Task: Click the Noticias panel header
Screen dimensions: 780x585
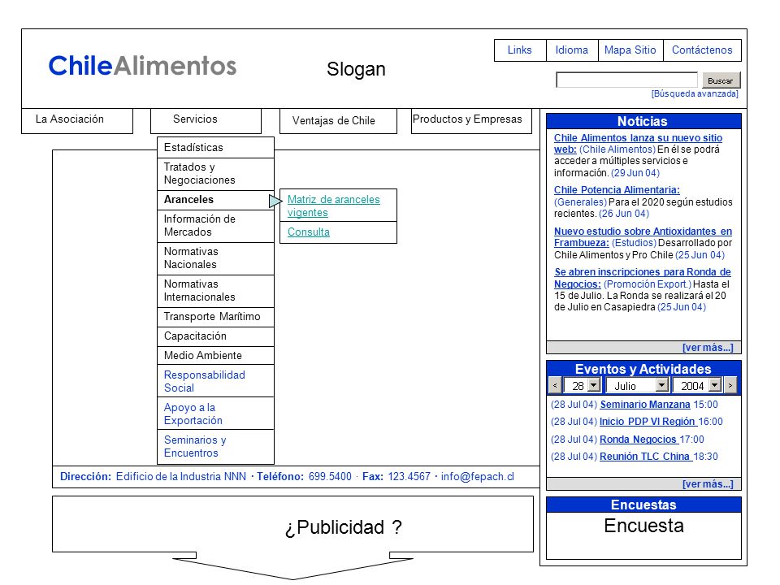Action: pos(643,121)
